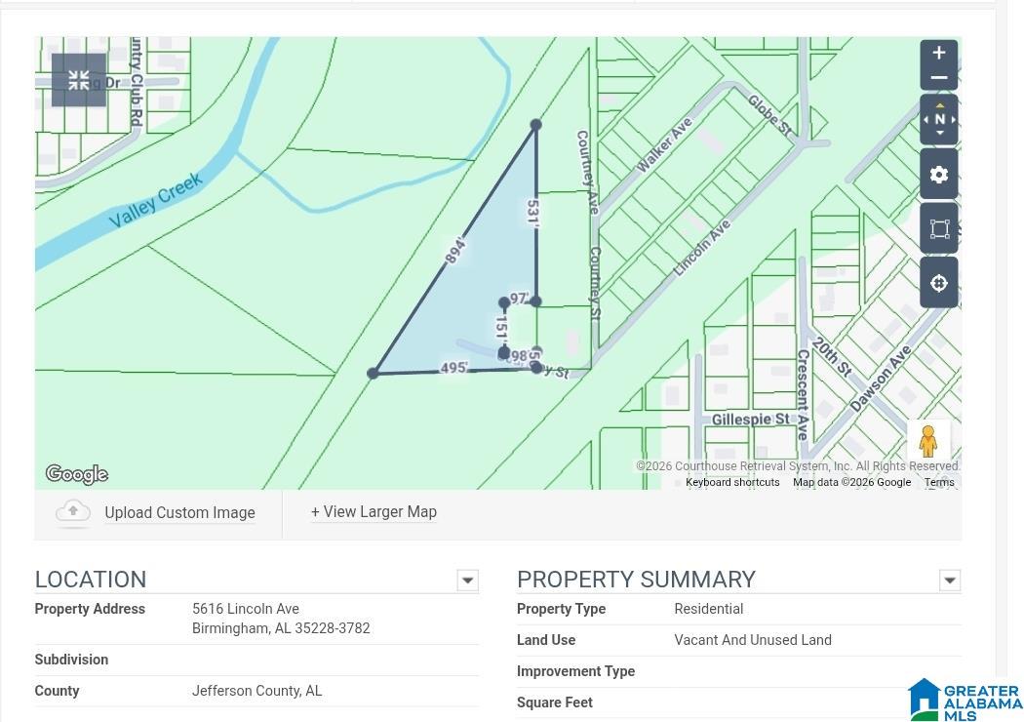Expand the LOCATION section dropdown

467,581
